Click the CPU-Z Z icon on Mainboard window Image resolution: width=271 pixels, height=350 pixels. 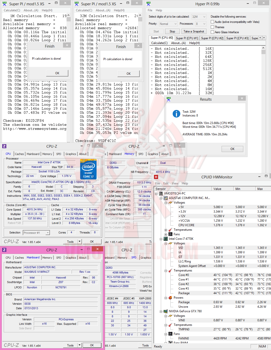(x=4, y=250)
